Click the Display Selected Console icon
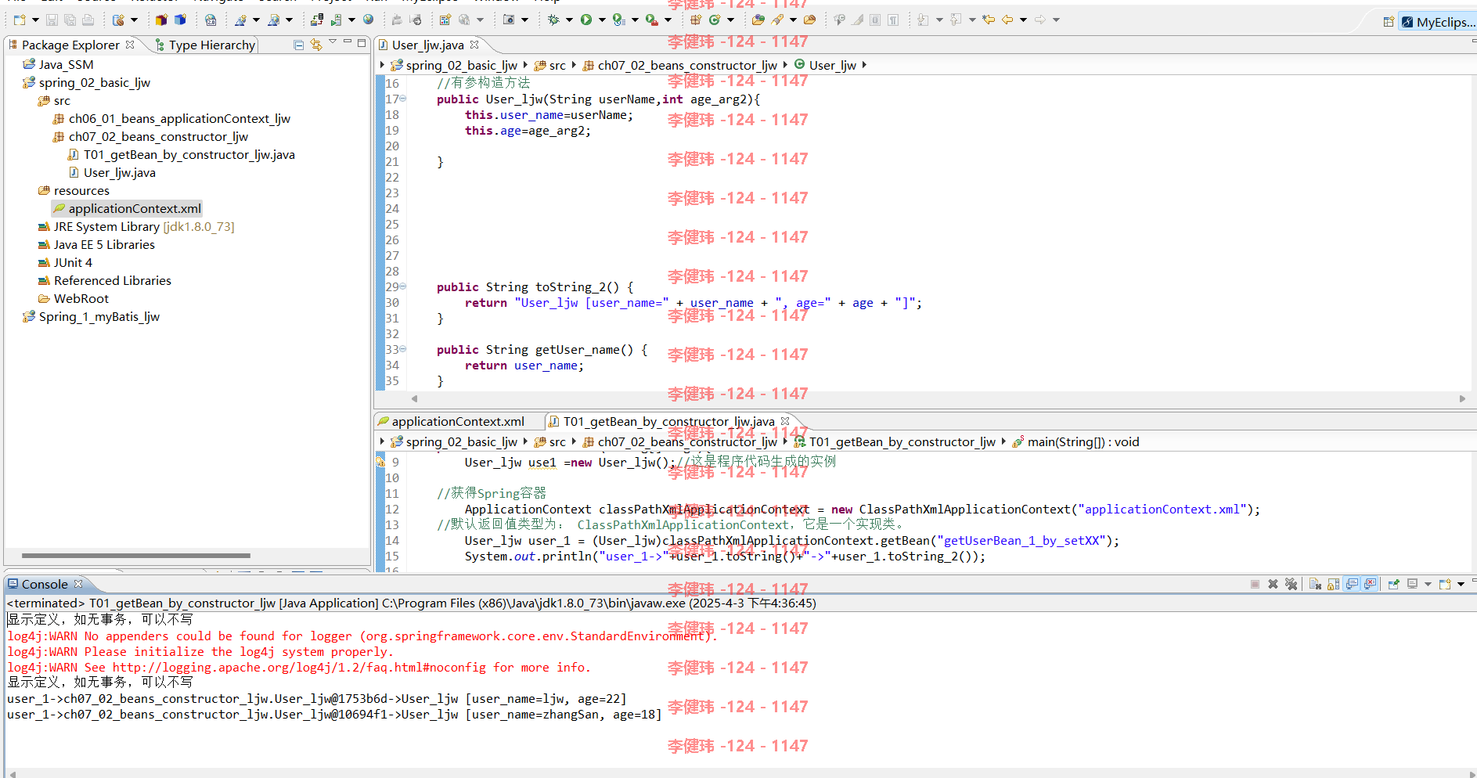The width and height of the screenshot is (1477, 778). (1412, 584)
